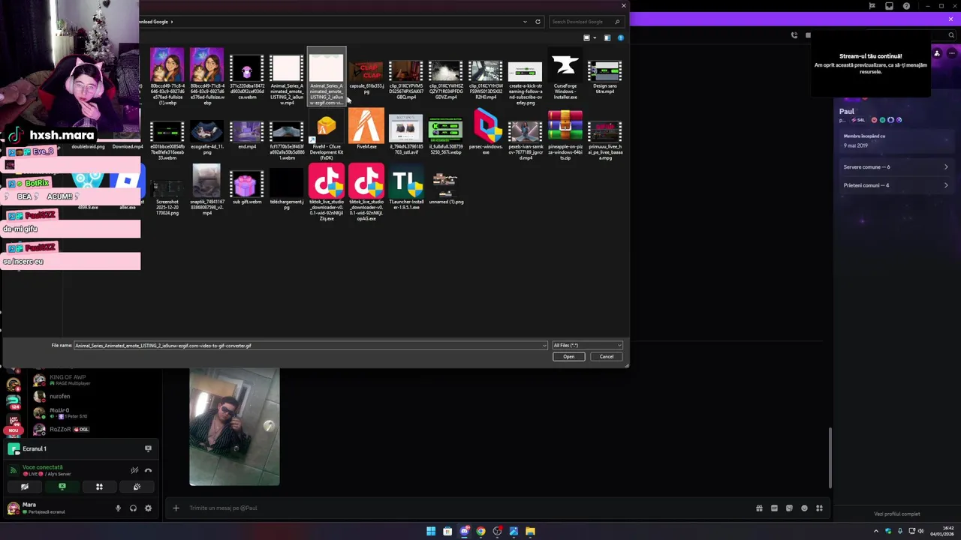Screen dimensions: 961x540
Task: Click the Cancel button in file dialog
Action: click(x=606, y=356)
